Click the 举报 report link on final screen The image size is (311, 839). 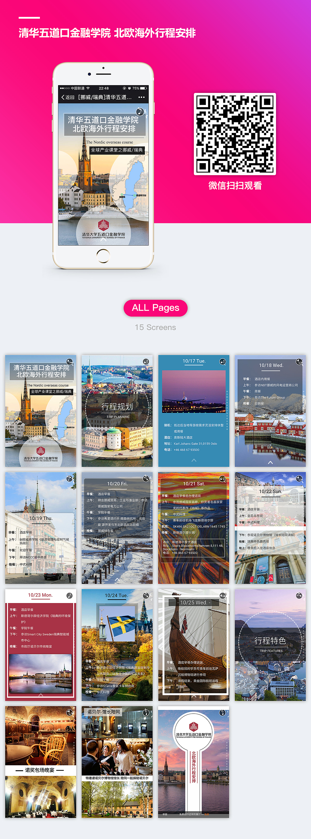[x=165, y=814]
